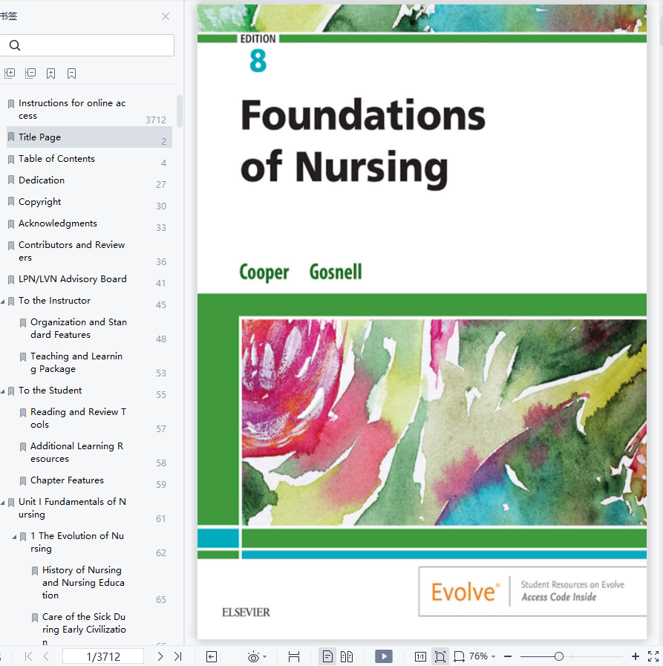Select the Title Page bookmark
The image size is (663, 666).
89,137
